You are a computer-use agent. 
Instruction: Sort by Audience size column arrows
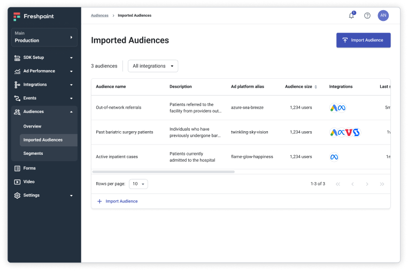pos(315,87)
